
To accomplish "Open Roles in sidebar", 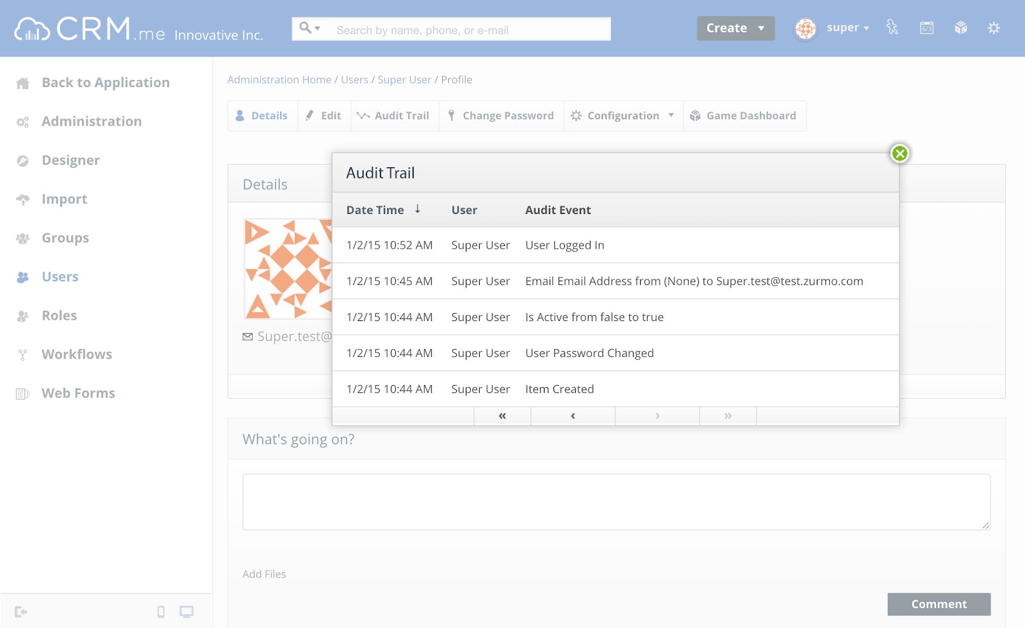I will pyautogui.click(x=59, y=316).
